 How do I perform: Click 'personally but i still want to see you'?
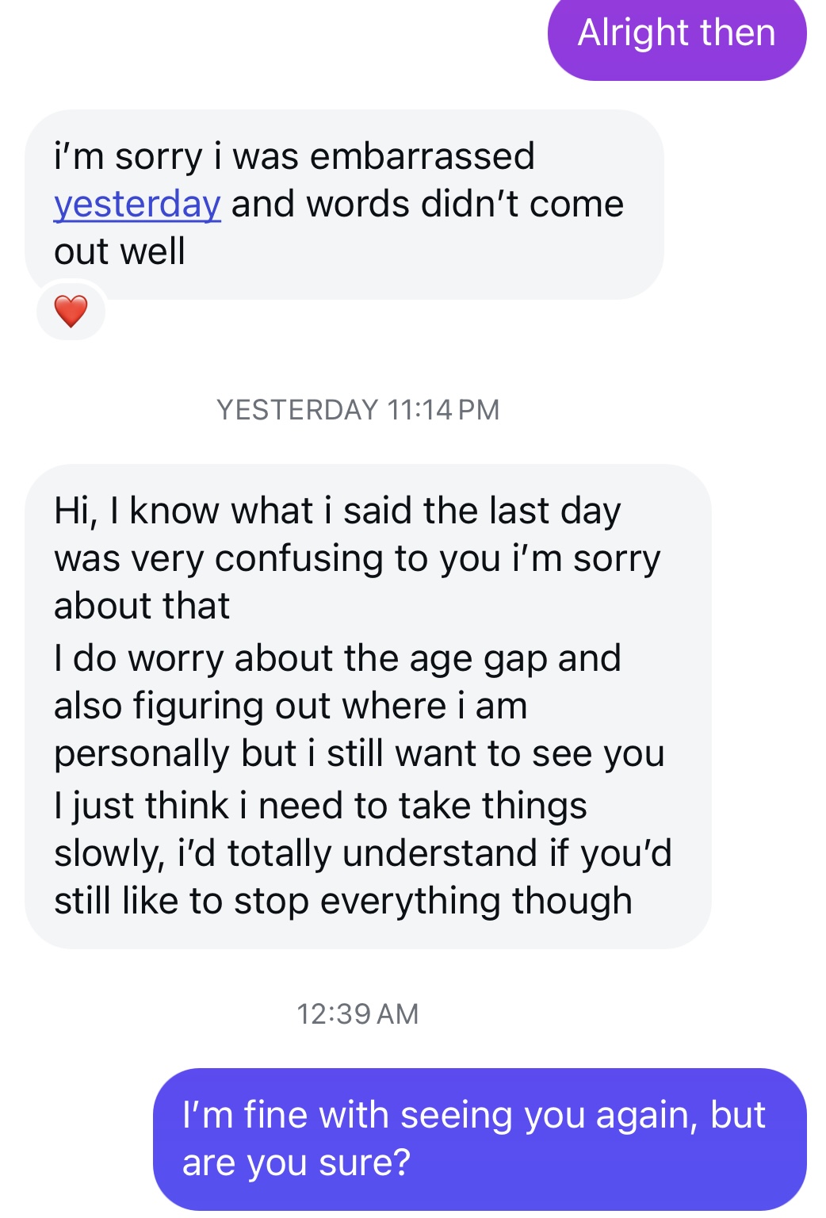[358, 753]
